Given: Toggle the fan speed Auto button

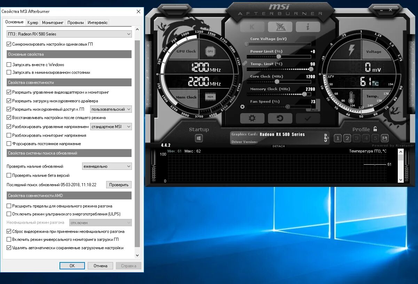Looking at the screenshot, I should click(x=314, y=110).
